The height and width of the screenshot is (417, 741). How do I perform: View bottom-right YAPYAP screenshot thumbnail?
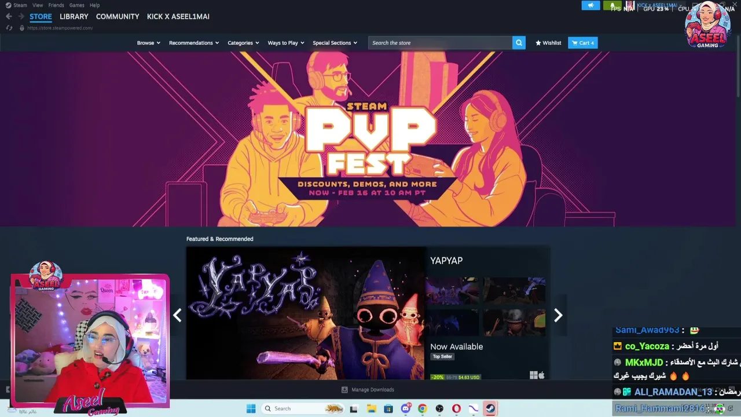(x=514, y=322)
